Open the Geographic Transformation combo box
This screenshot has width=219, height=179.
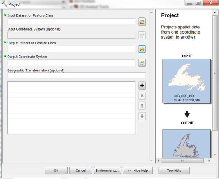click(x=76, y=76)
